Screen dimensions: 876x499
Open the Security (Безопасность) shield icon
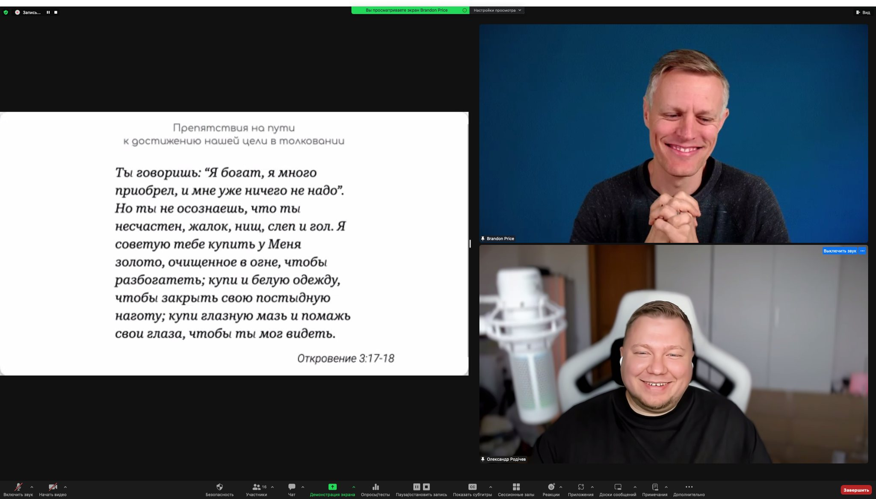pyautogui.click(x=219, y=487)
